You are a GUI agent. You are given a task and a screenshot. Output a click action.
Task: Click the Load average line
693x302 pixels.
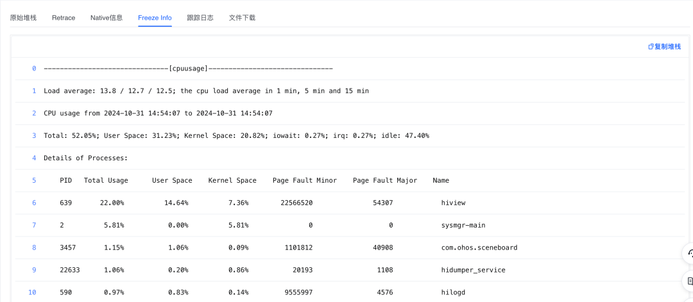click(206, 91)
